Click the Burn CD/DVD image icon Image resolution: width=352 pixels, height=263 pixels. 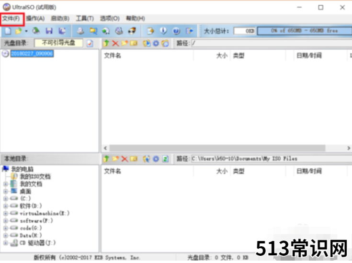[x=132, y=31]
